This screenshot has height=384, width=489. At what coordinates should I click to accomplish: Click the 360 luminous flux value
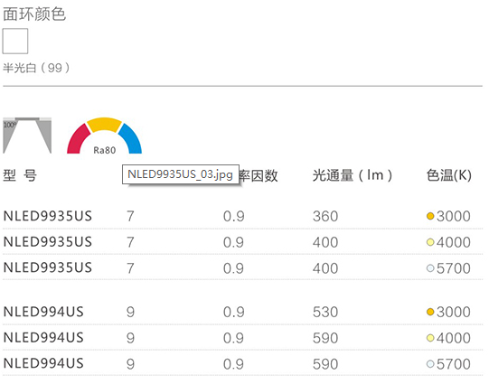tap(325, 216)
